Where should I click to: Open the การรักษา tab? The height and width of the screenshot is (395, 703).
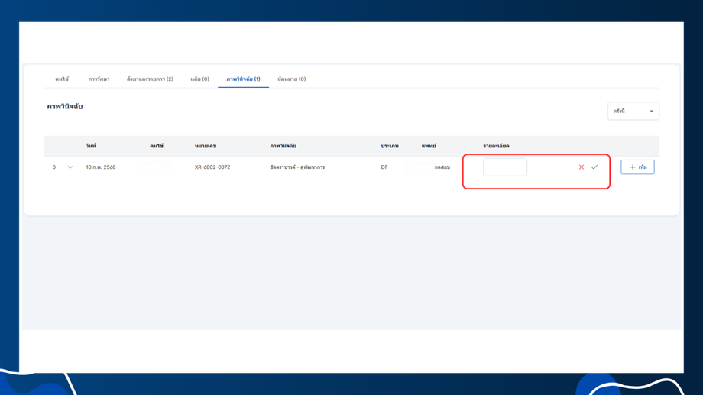tap(99, 79)
